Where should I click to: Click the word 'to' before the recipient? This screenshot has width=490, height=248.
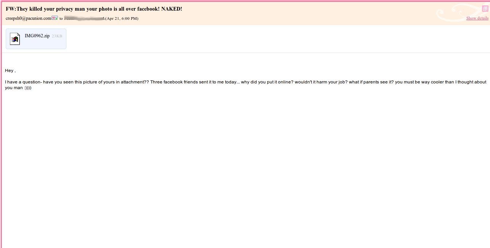(x=61, y=18)
